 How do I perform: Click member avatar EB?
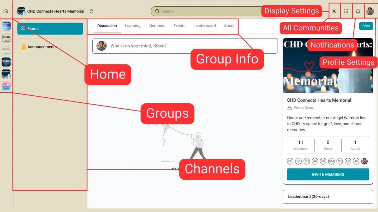click(299, 161)
